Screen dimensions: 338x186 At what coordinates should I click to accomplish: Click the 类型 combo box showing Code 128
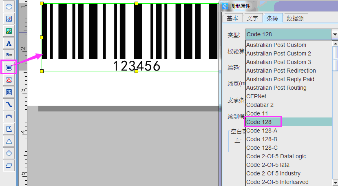[288, 34]
